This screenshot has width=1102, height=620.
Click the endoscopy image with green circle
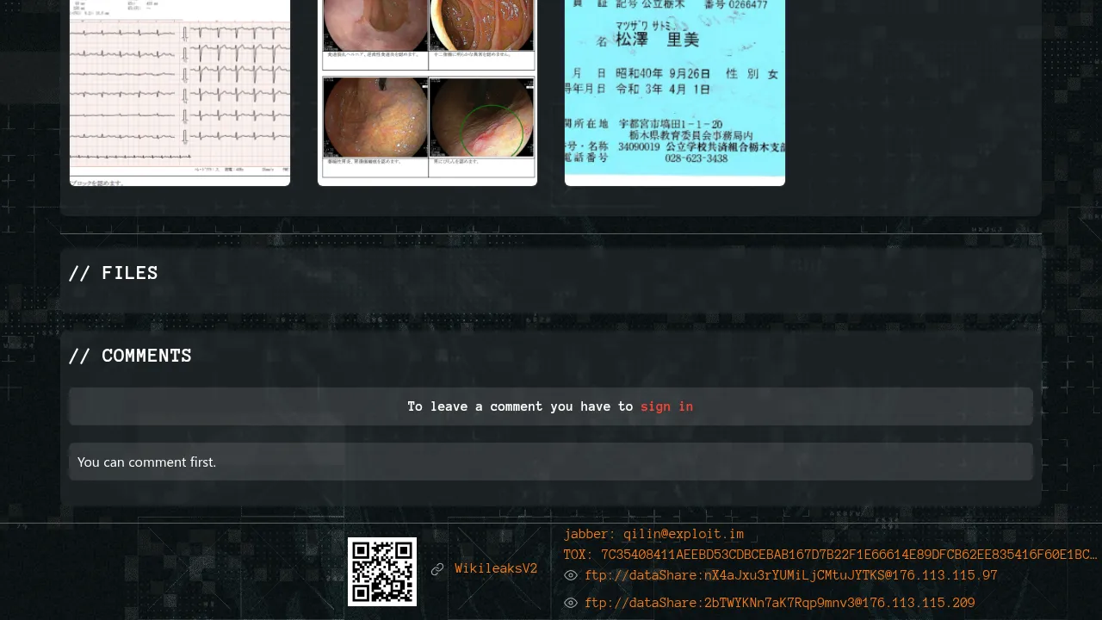481,118
